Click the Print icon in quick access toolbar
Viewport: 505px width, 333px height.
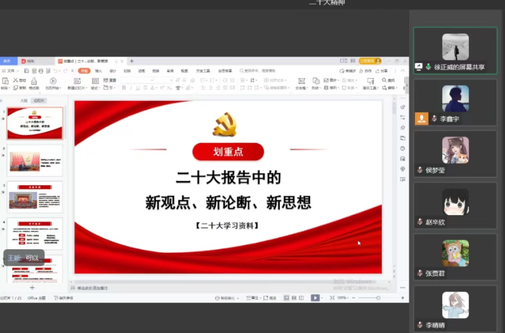[x=41, y=71]
